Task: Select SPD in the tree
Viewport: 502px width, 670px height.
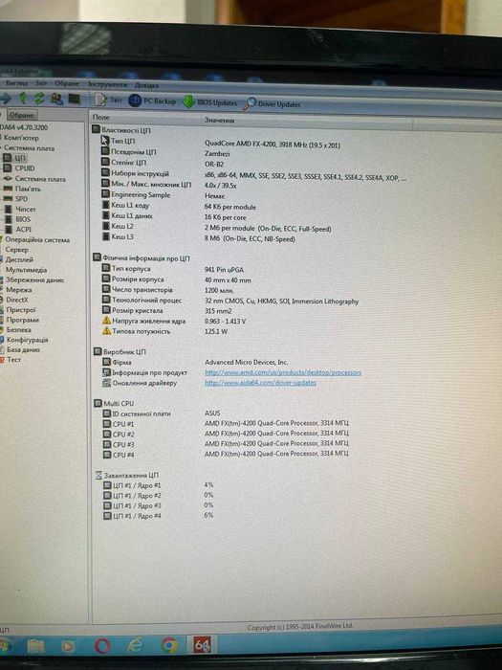Action: (x=21, y=199)
